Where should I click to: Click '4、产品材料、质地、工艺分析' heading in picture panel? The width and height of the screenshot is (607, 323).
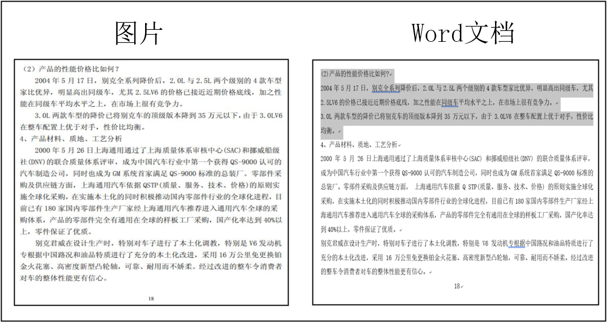tap(71, 138)
